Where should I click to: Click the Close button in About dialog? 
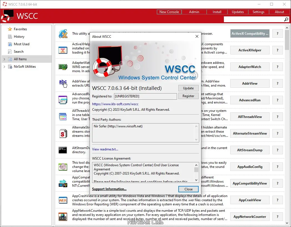click(188, 189)
